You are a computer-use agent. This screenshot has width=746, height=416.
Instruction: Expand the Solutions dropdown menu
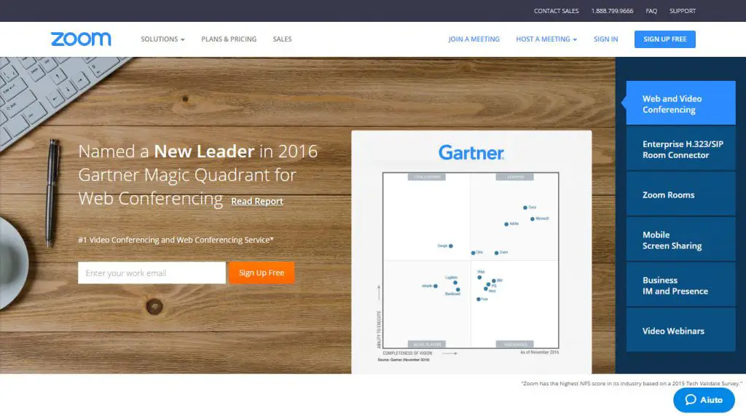pyautogui.click(x=162, y=39)
